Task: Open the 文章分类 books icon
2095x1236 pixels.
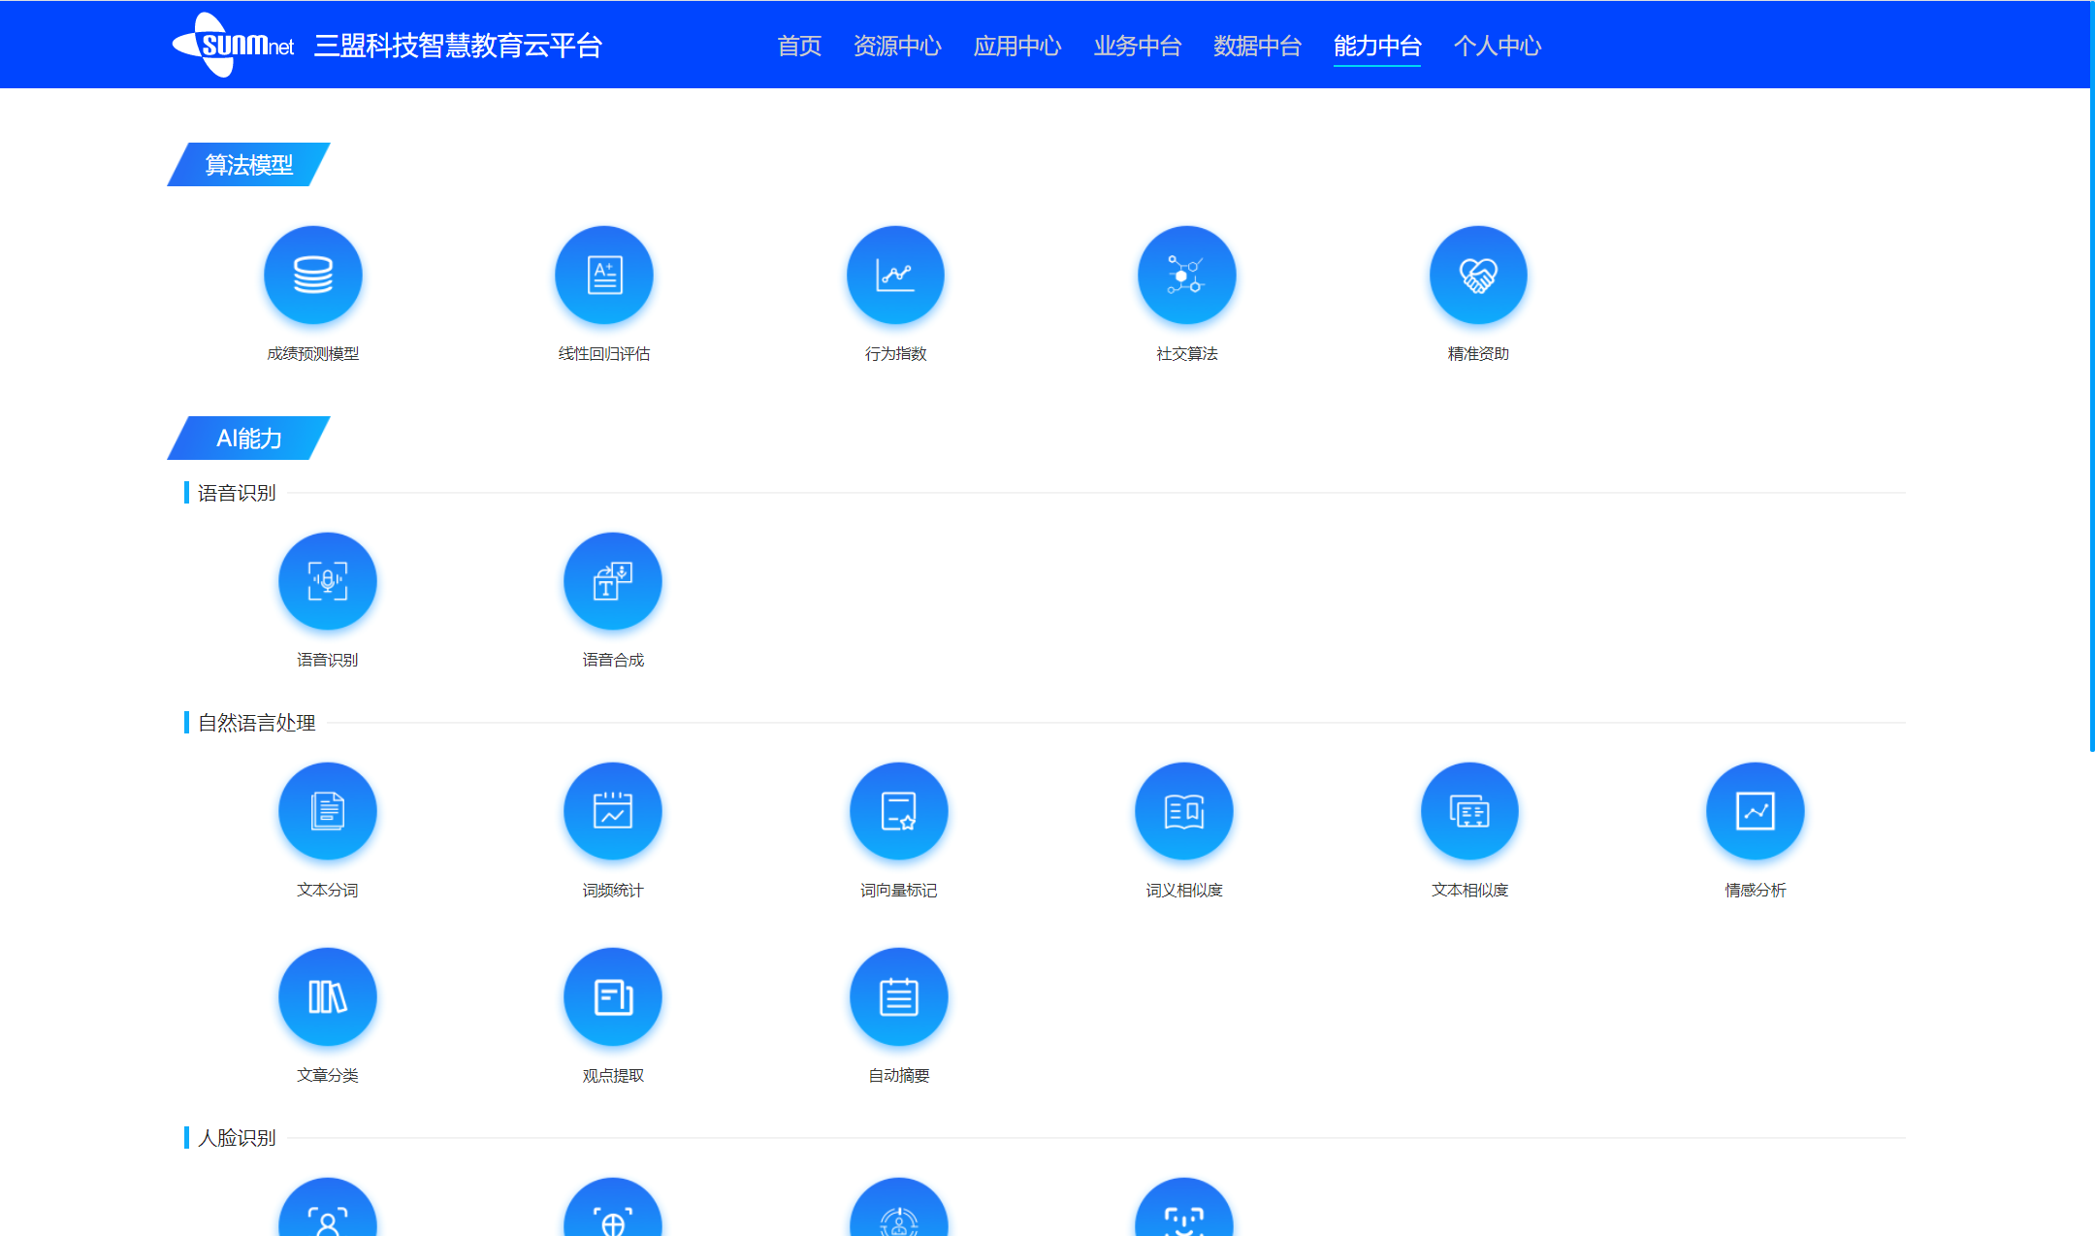Action: [327, 996]
